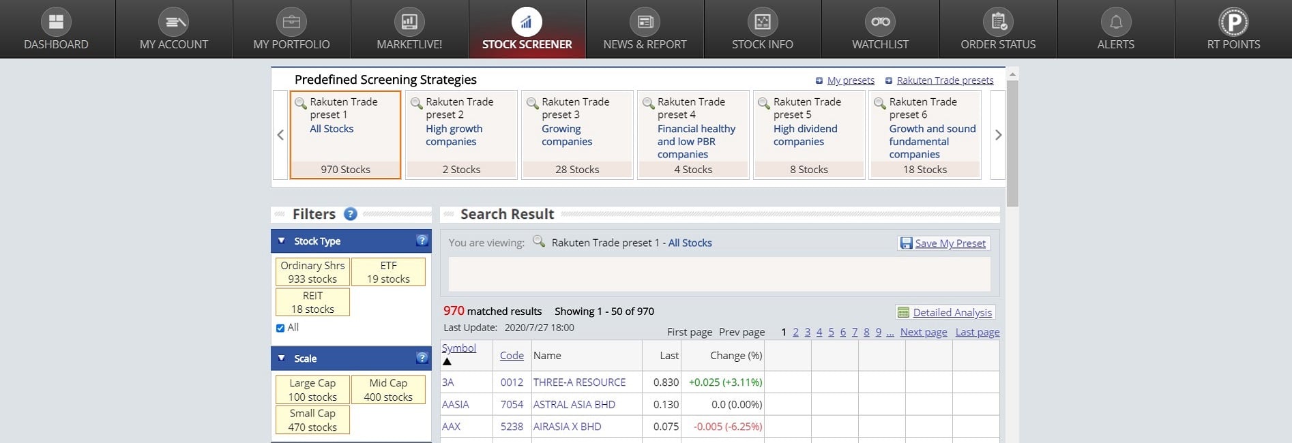
Task: Click magnifier icon on preset 6 card
Action: coord(880,104)
